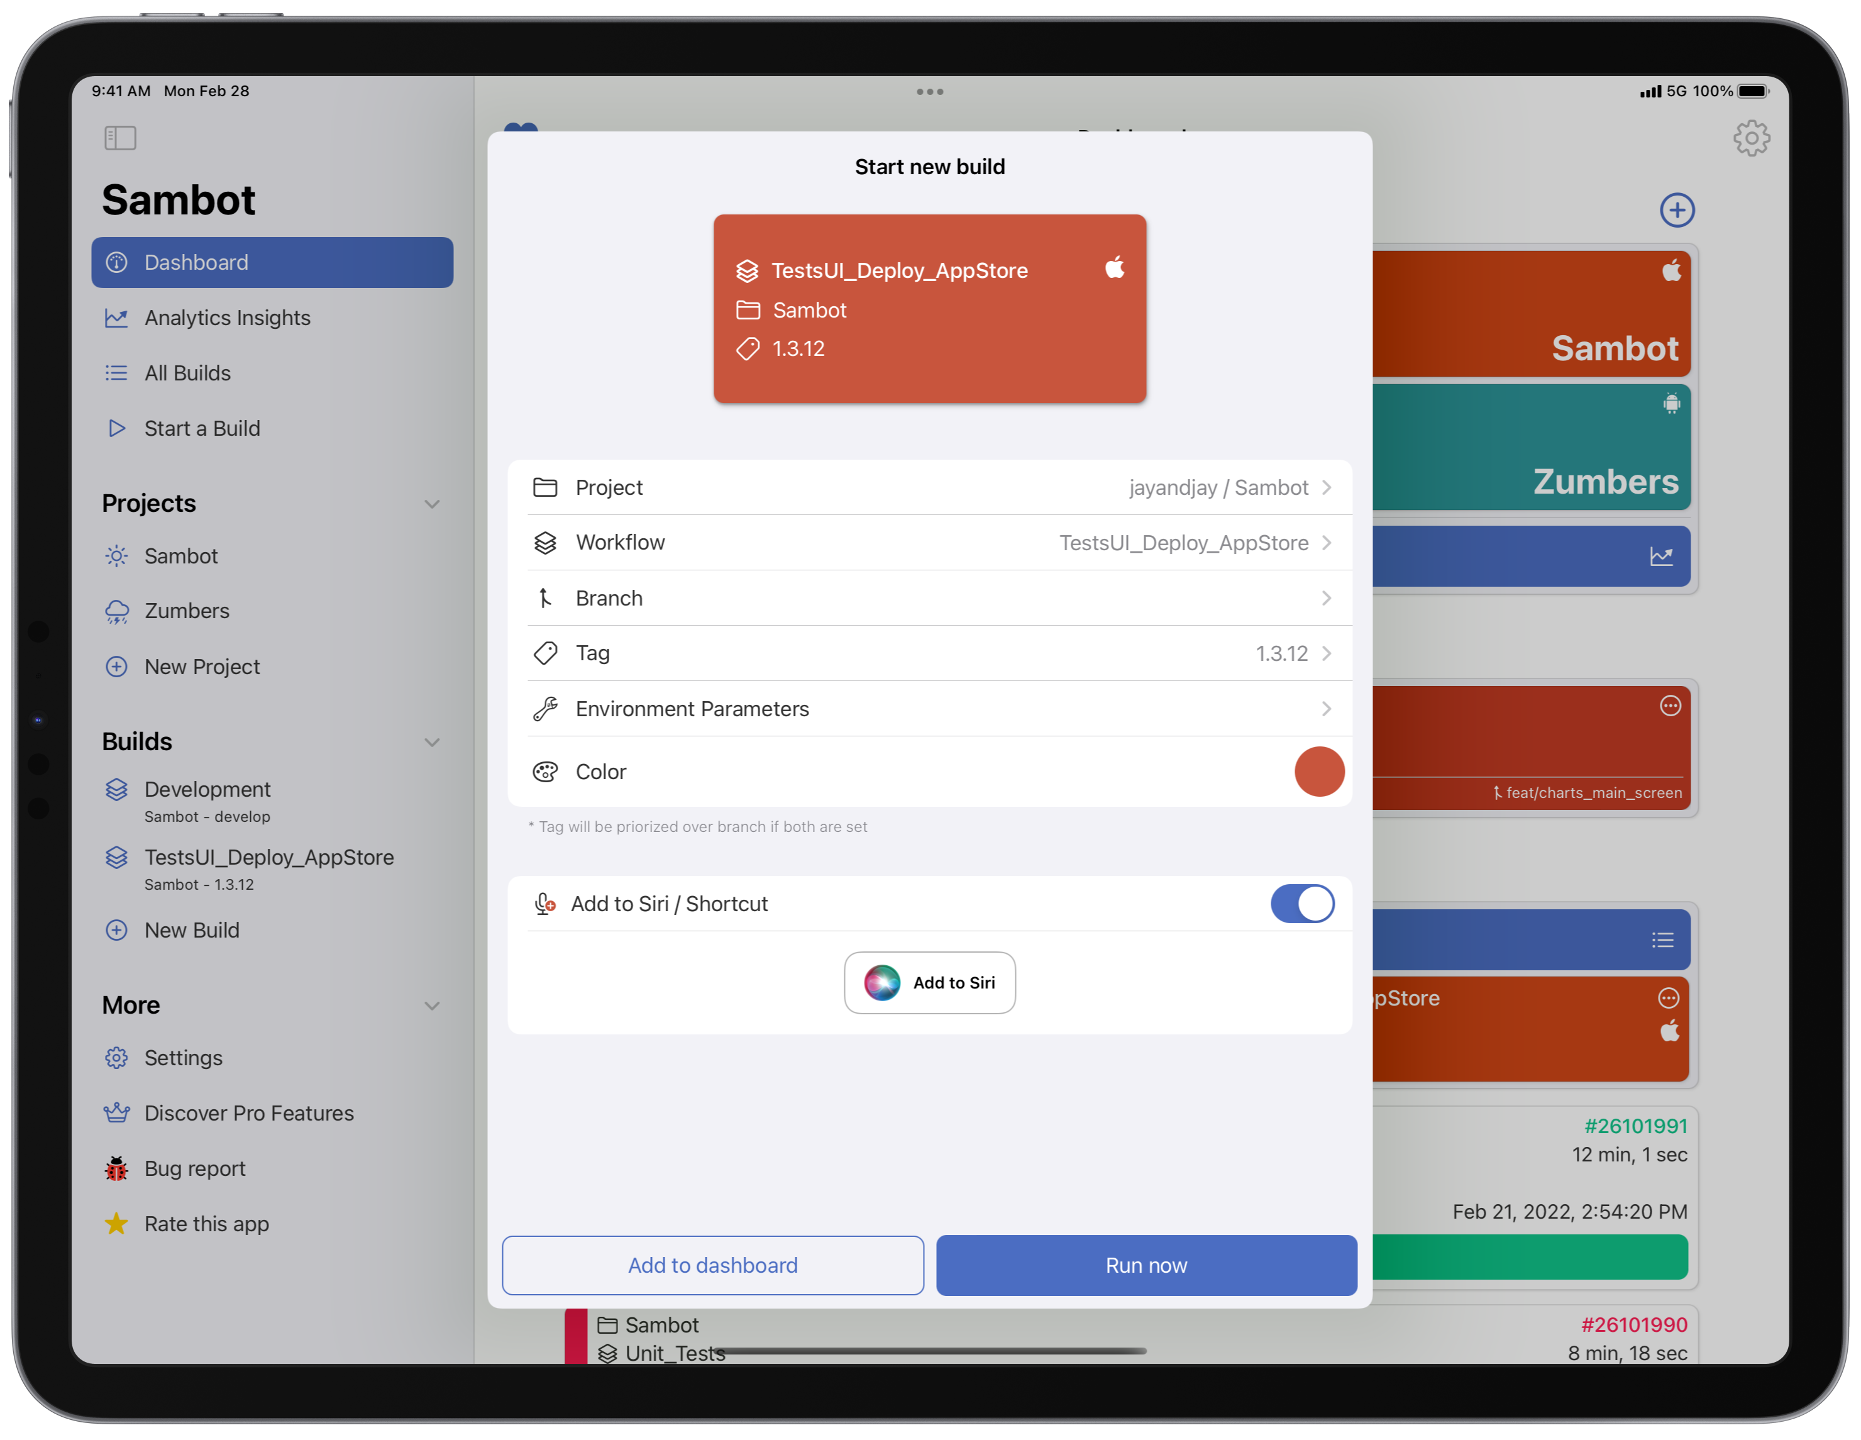Toggle the Add to Siri / Shortcut switch

[1301, 903]
